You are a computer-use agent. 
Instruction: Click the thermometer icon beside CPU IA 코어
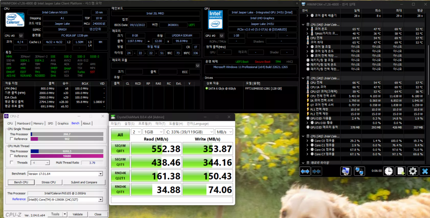click(308, 87)
